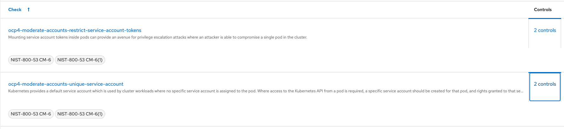Click the ascending sort arrow beside Check

point(29,9)
